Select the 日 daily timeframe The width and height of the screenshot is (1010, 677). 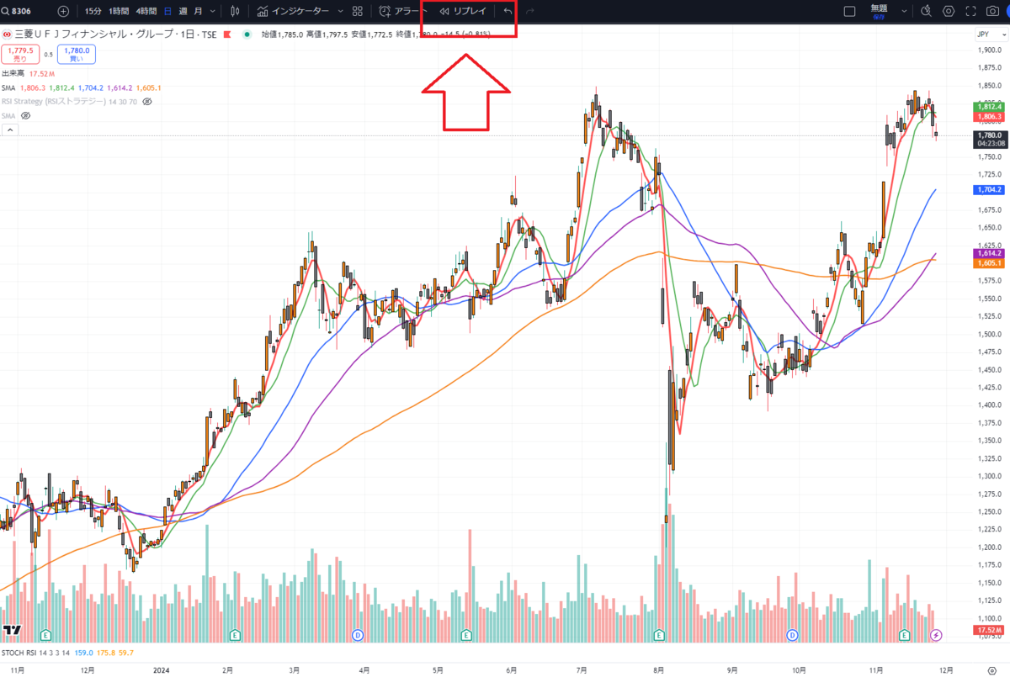[x=167, y=11]
